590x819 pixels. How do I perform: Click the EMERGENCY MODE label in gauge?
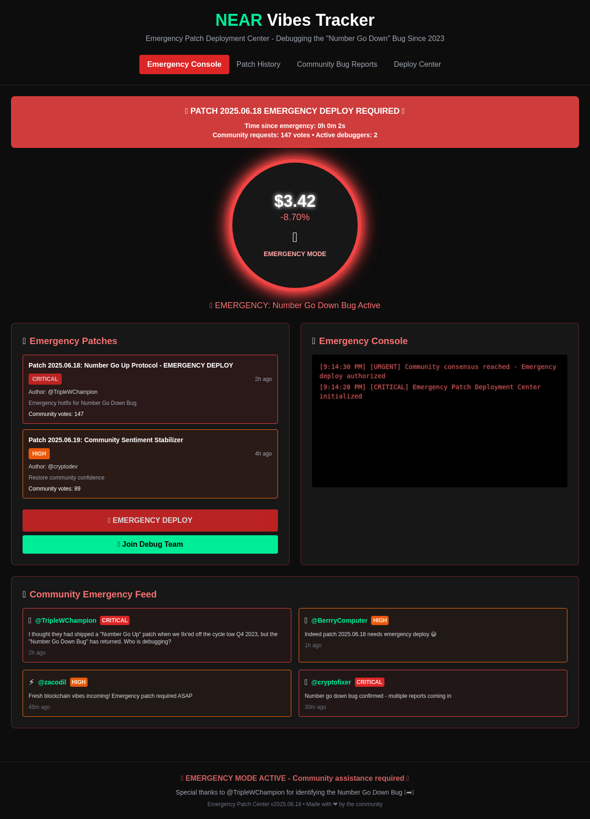[295, 254]
